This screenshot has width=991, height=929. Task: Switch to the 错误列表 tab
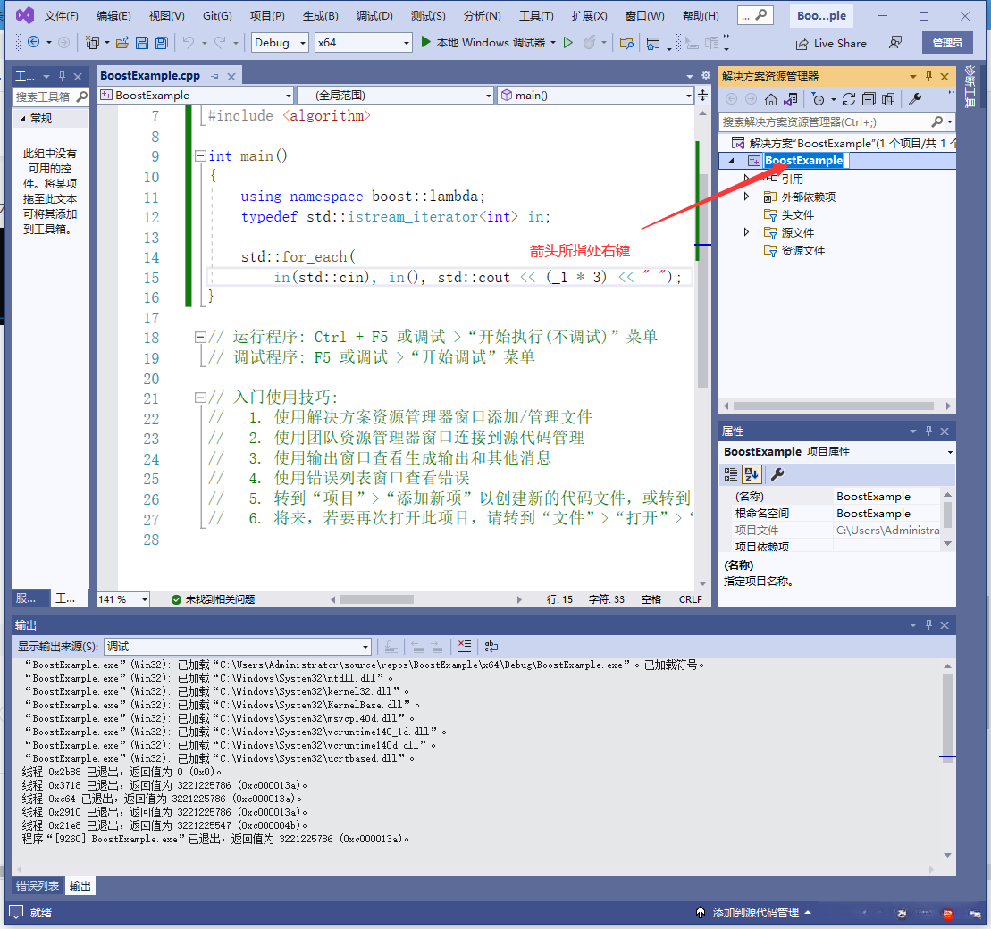(x=38, y=886)
